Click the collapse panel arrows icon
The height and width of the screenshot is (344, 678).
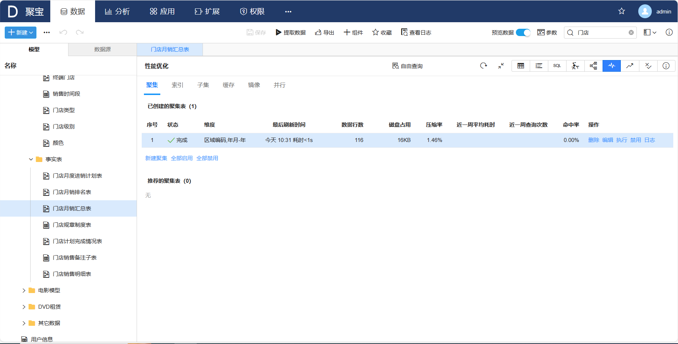(x=501, y=66)
